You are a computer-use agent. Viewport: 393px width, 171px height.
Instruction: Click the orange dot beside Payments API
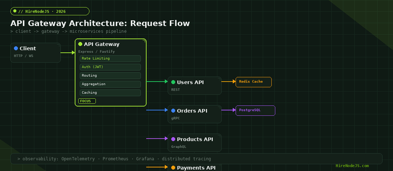[x=173, y=168]
